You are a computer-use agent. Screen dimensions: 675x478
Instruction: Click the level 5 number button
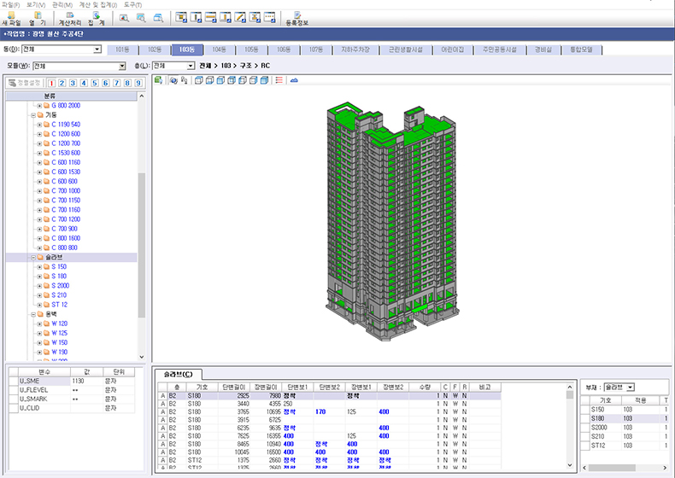point(95,83)
